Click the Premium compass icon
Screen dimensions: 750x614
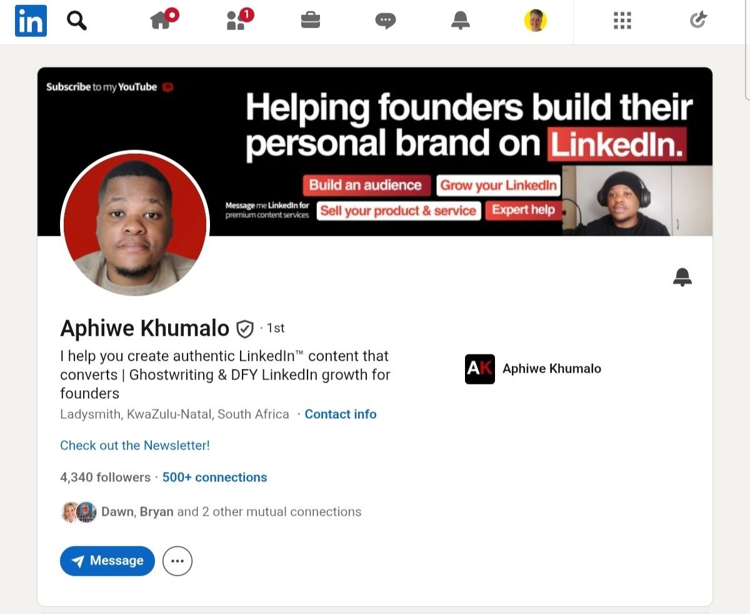tap(698, 21)
